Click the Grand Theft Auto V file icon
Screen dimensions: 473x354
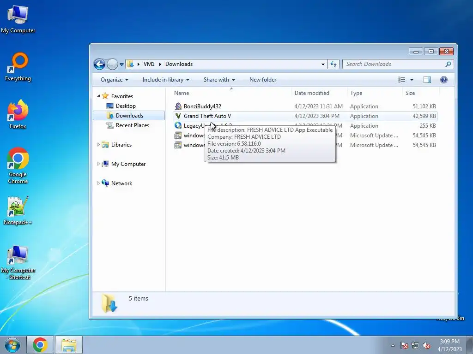pos(178,116)
